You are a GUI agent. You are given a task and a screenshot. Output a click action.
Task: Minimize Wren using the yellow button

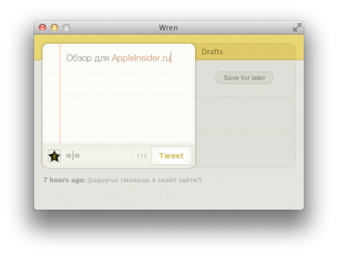coord(55,27)
